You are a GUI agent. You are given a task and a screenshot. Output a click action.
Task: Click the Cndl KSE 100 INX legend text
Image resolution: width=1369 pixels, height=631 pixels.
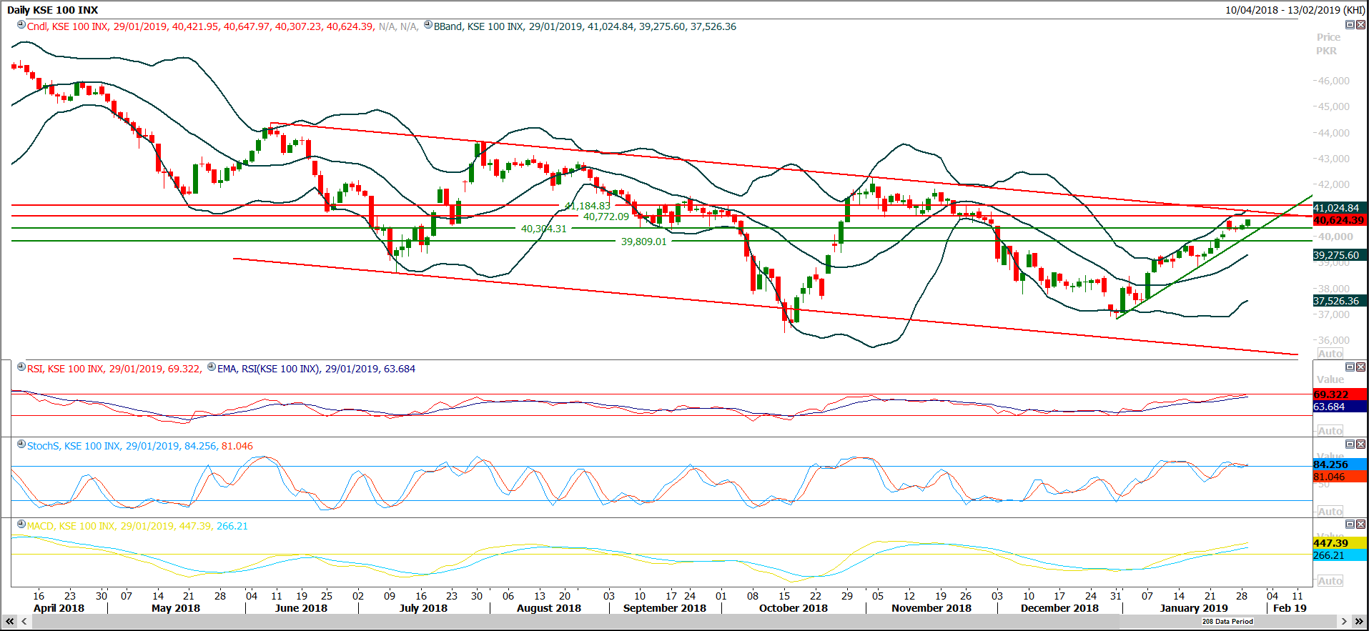click(201, 26)
